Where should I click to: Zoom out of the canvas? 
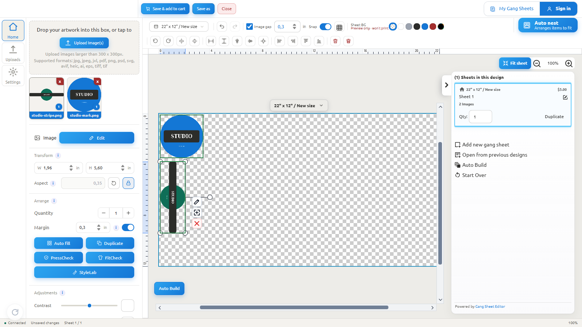tap(537, 64)
